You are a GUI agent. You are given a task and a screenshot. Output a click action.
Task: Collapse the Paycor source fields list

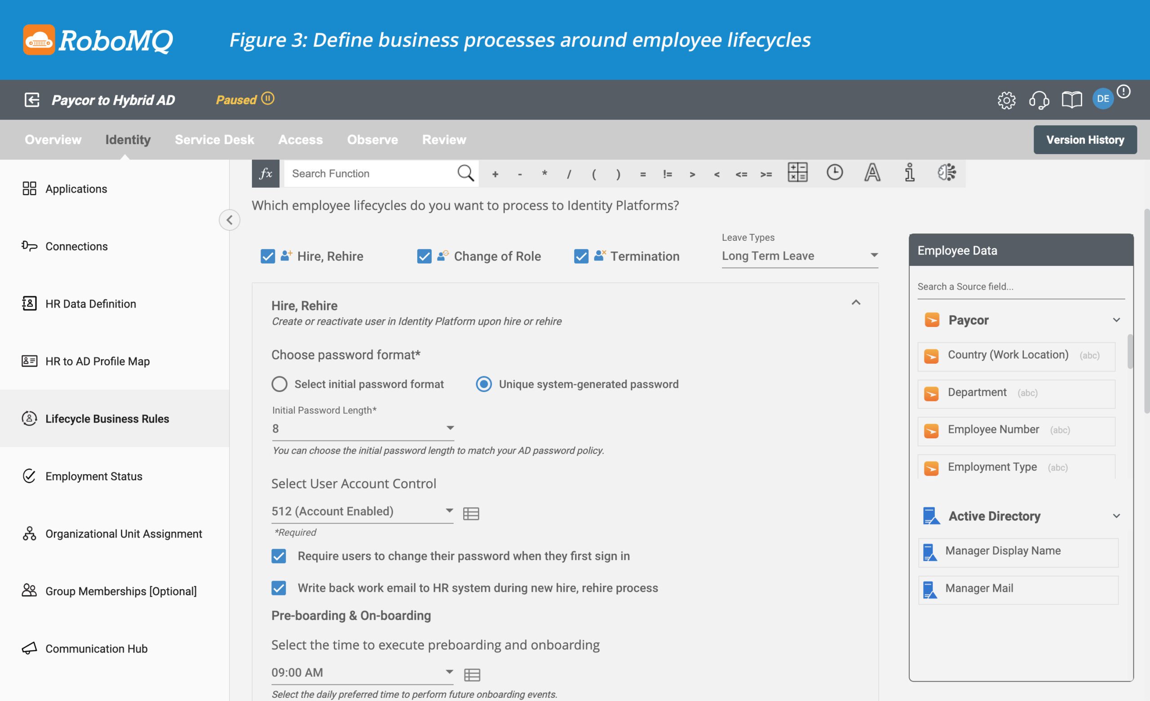[x=1117, y=320]
